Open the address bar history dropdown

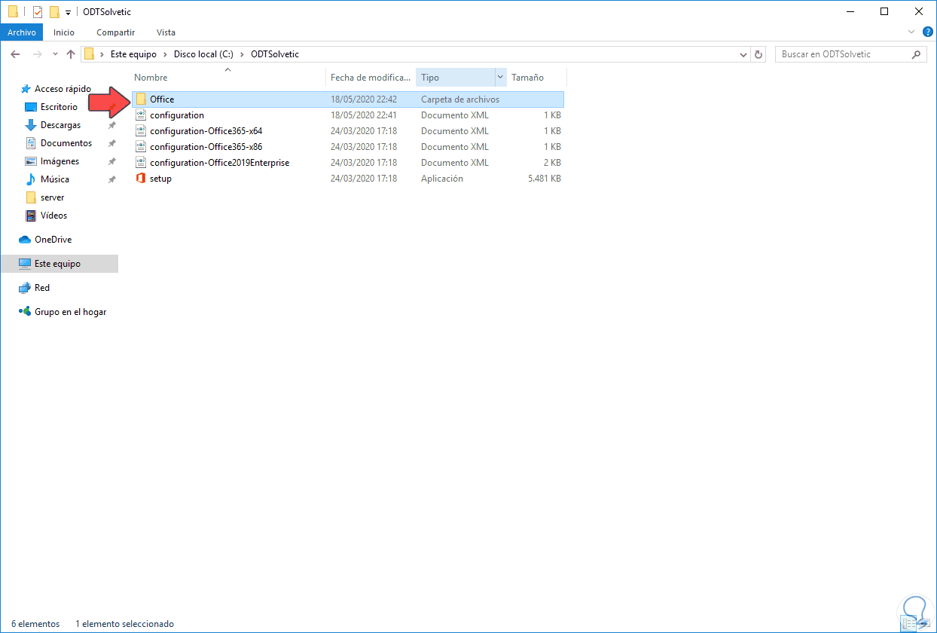pos(743,54)
